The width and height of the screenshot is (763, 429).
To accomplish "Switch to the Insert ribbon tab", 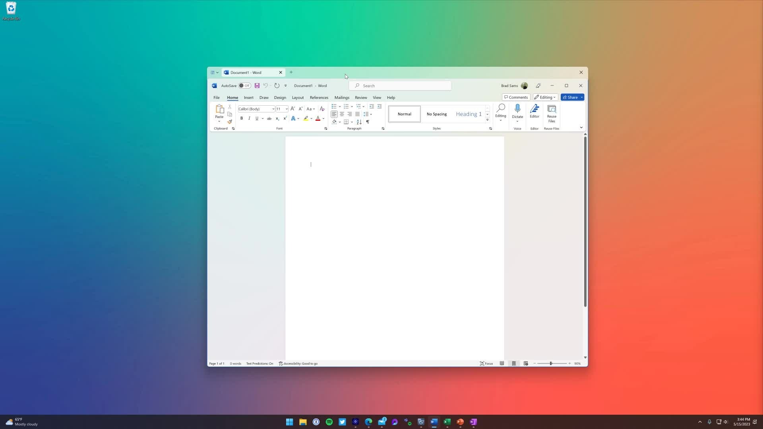I will [248, 98].
